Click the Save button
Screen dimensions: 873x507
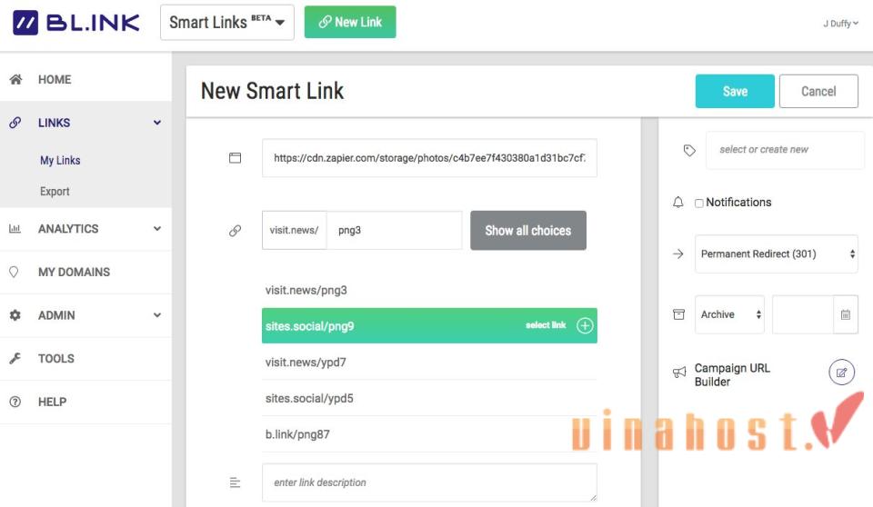coord(735,92)
